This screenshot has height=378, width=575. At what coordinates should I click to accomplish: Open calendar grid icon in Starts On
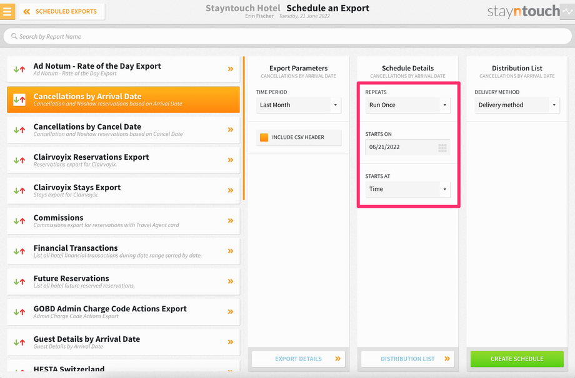(x=442, y=148)
